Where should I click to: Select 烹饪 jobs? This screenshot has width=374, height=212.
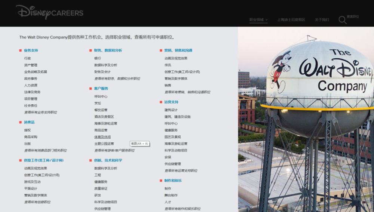click(98, 103)
